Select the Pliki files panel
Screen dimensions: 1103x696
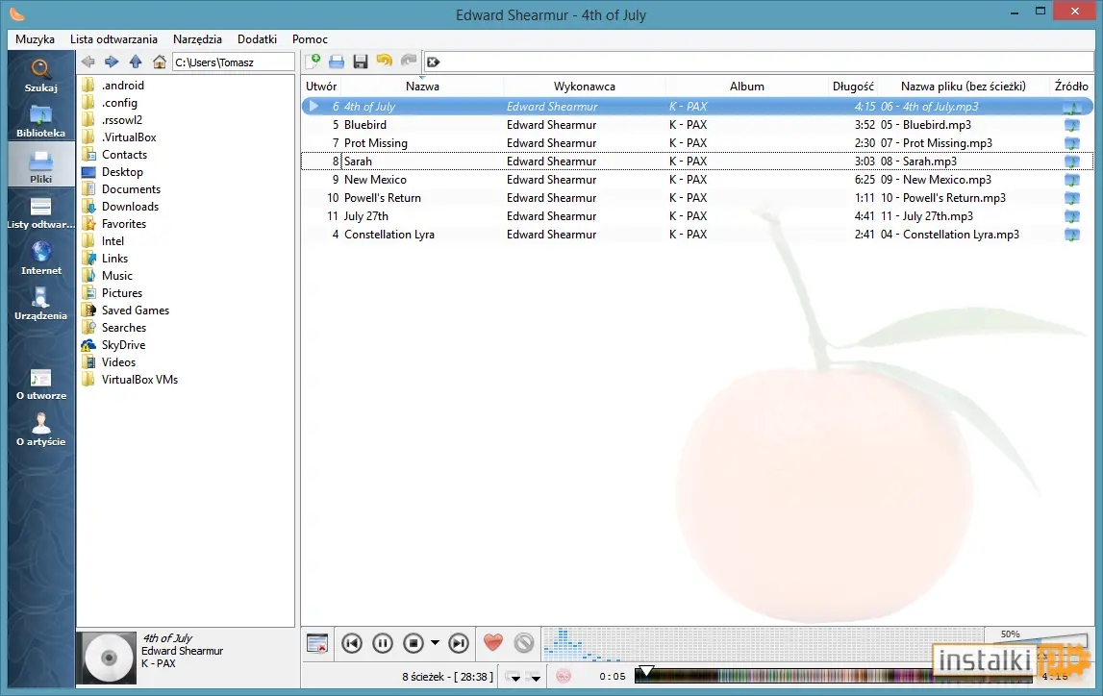[40, 166]
